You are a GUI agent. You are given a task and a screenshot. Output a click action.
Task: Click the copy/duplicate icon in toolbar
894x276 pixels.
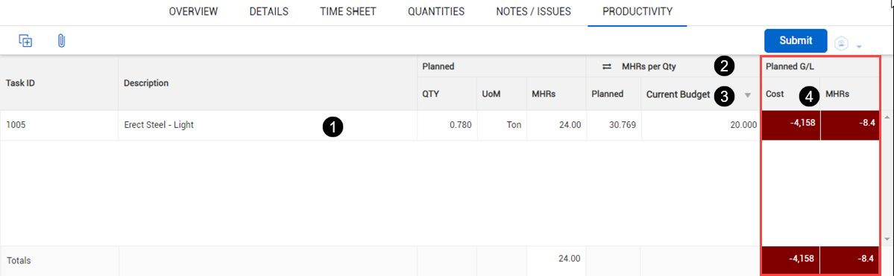tap(25, 41)
